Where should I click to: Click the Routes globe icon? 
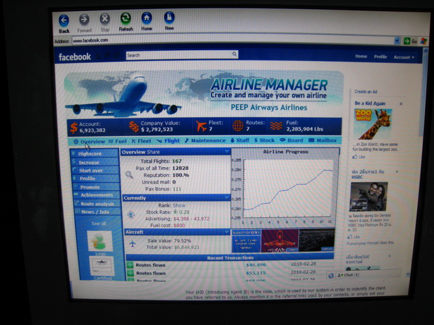coord(237,126)
